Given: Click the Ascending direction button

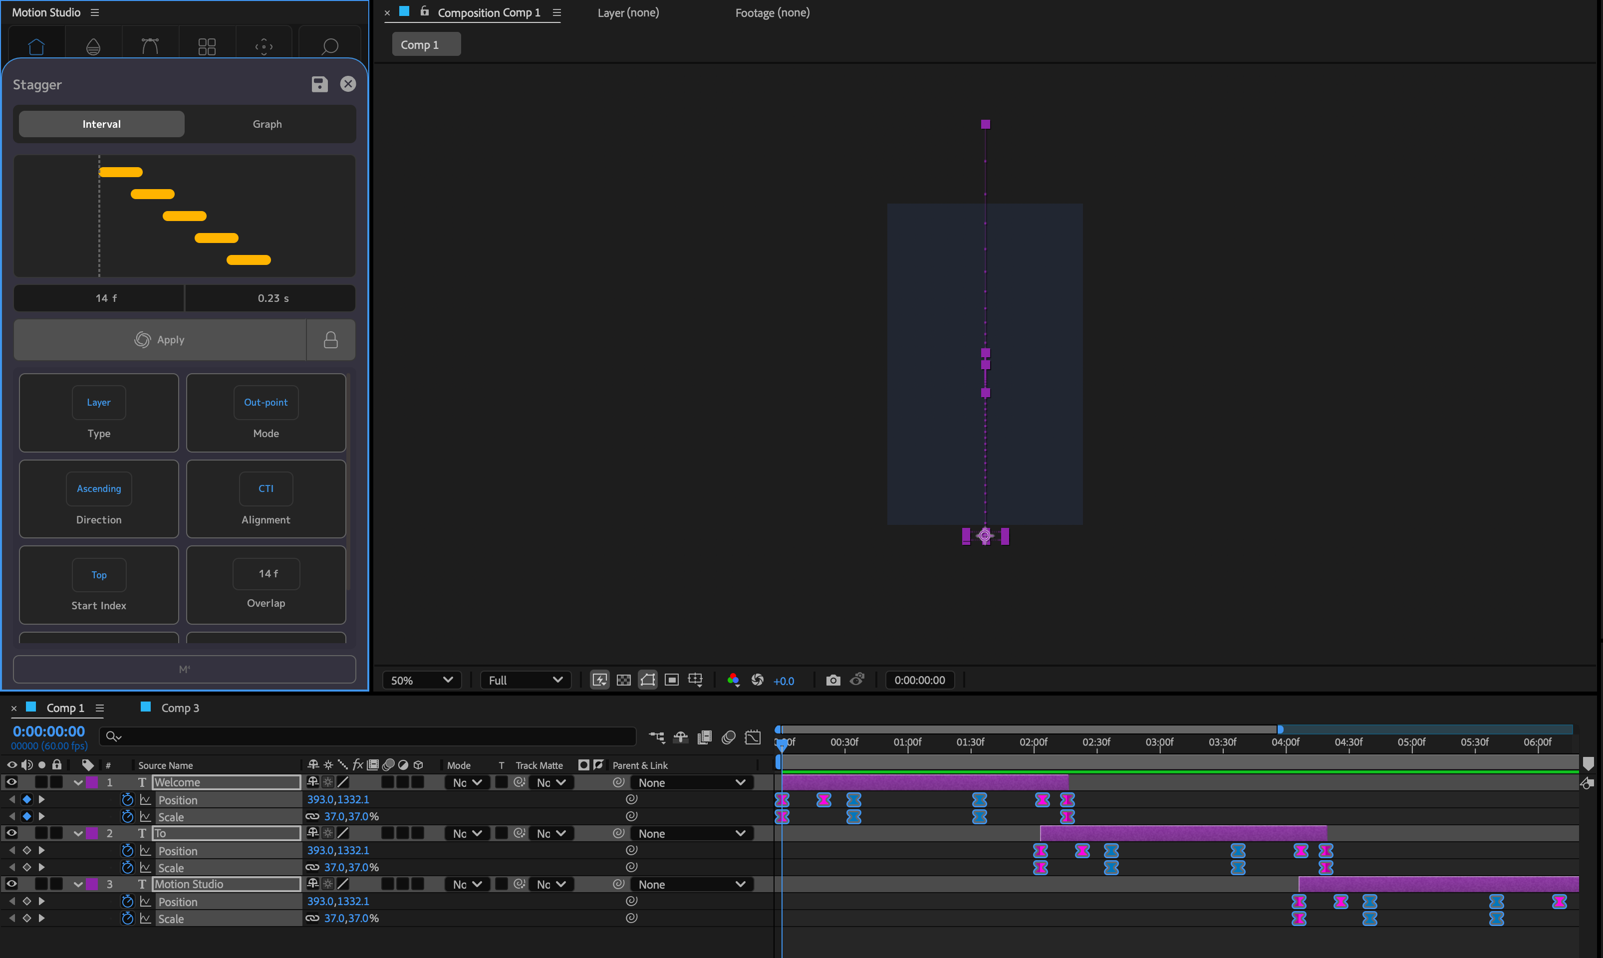Looking at the screenshot, I should pos(99,488).
